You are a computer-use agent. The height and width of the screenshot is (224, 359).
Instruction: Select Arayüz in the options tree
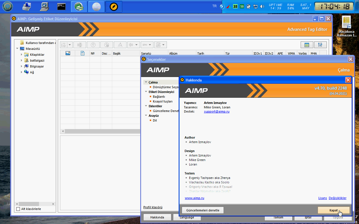153,116
